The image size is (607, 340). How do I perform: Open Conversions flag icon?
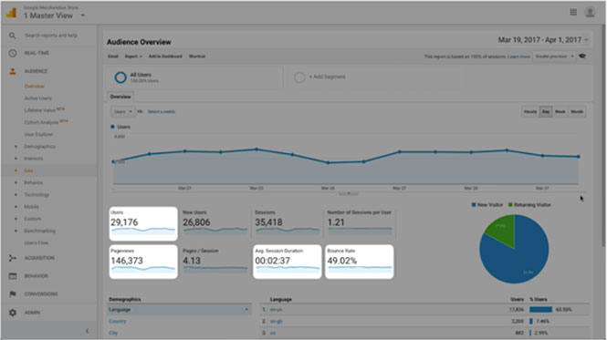(13, 294)
